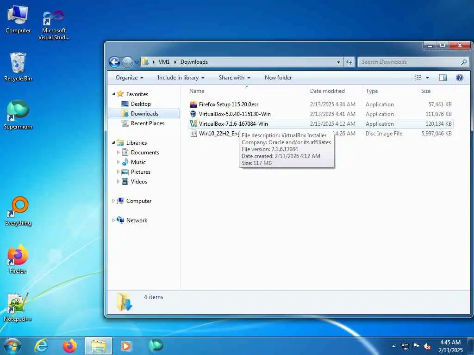Screen dimensions: 474x355
Task: Select the VirtualBox-5.0.40-115130-Win file icon
Action: (193, 114)
